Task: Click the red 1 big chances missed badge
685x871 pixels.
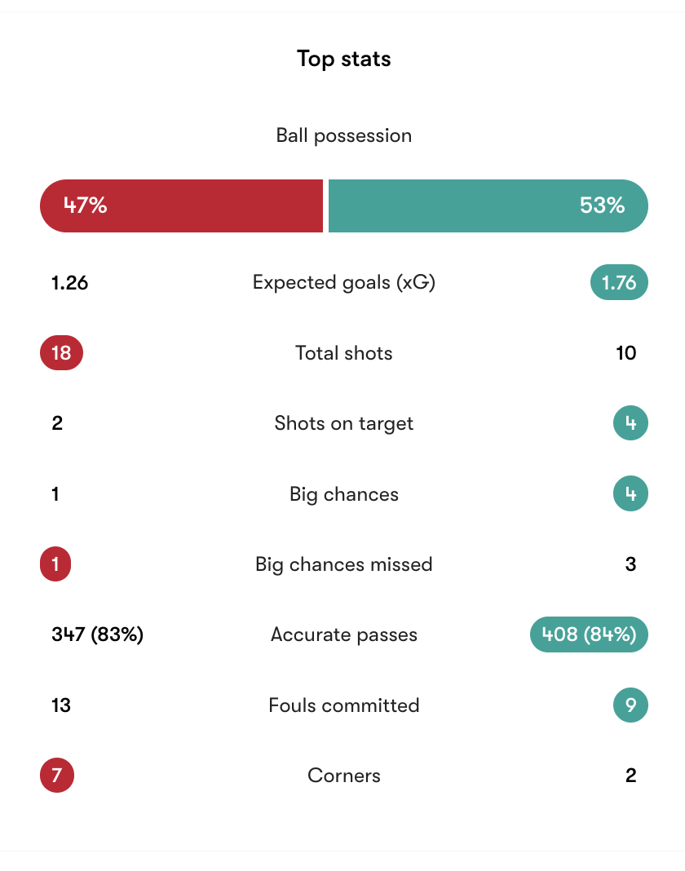Action: (55, 564)
